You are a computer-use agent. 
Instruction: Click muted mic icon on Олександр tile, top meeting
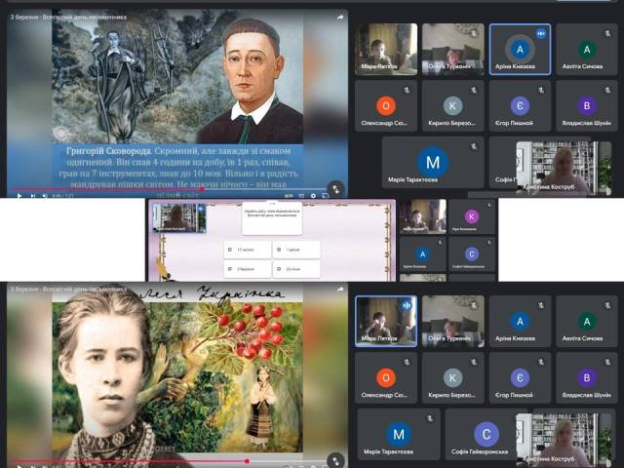coord(407,91)
